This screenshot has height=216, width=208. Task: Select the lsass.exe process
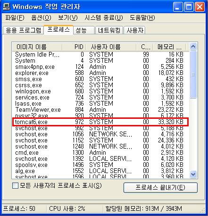[100, 103]
